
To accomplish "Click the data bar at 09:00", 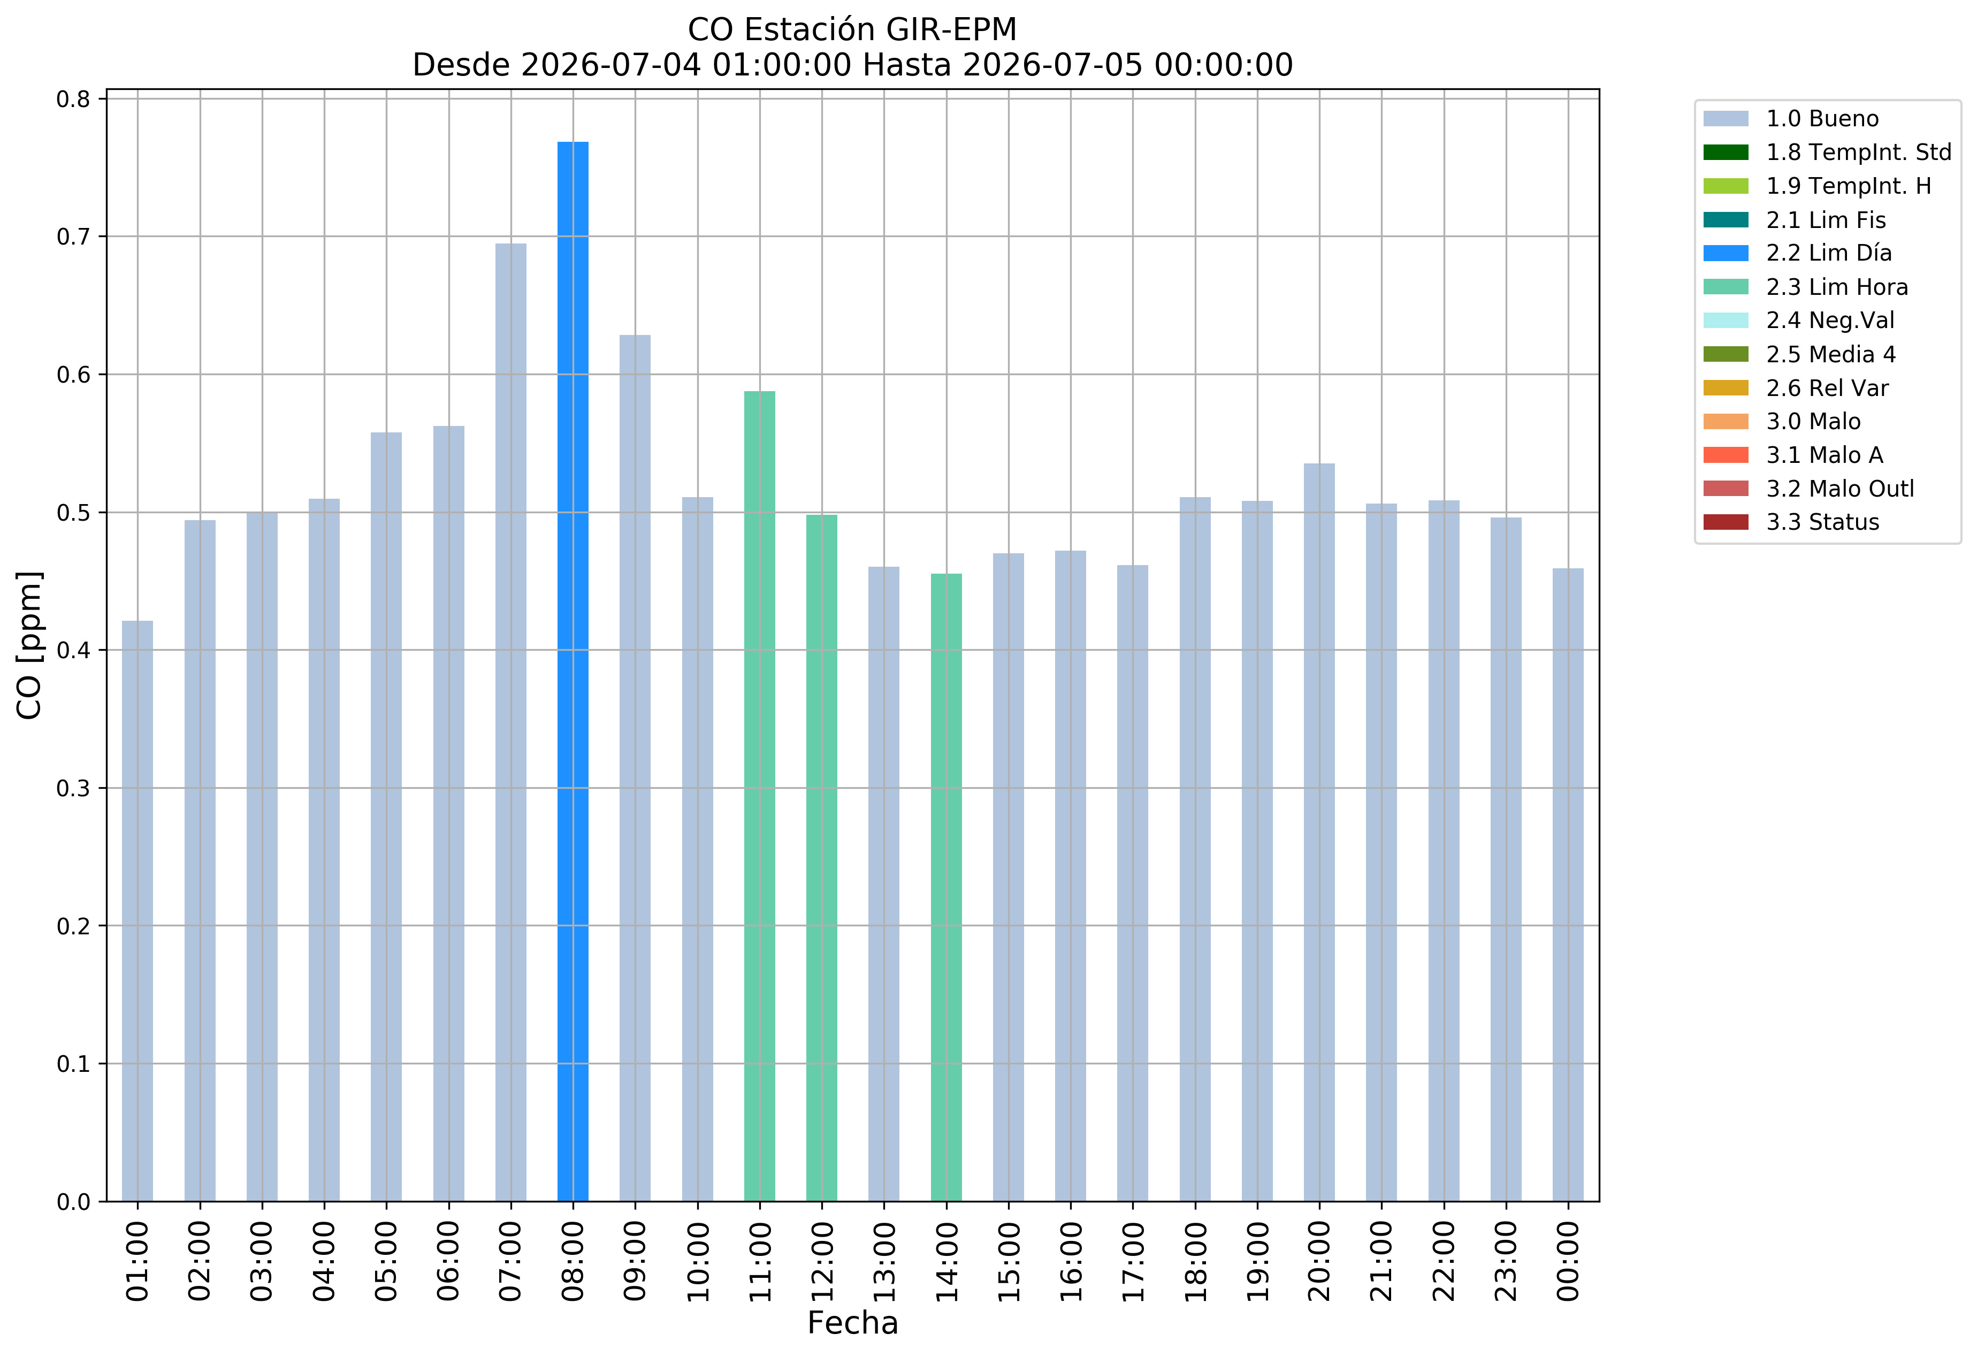I will 635,768.
